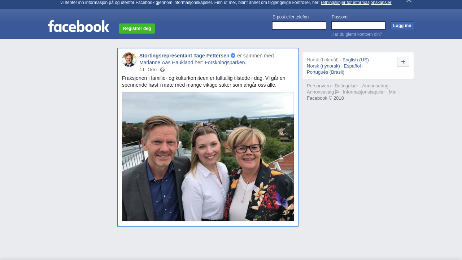
Task: Click the Facebook logo
Action: (78, 26)
